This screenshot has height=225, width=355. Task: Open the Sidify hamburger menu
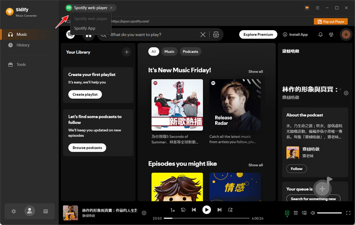317,8
